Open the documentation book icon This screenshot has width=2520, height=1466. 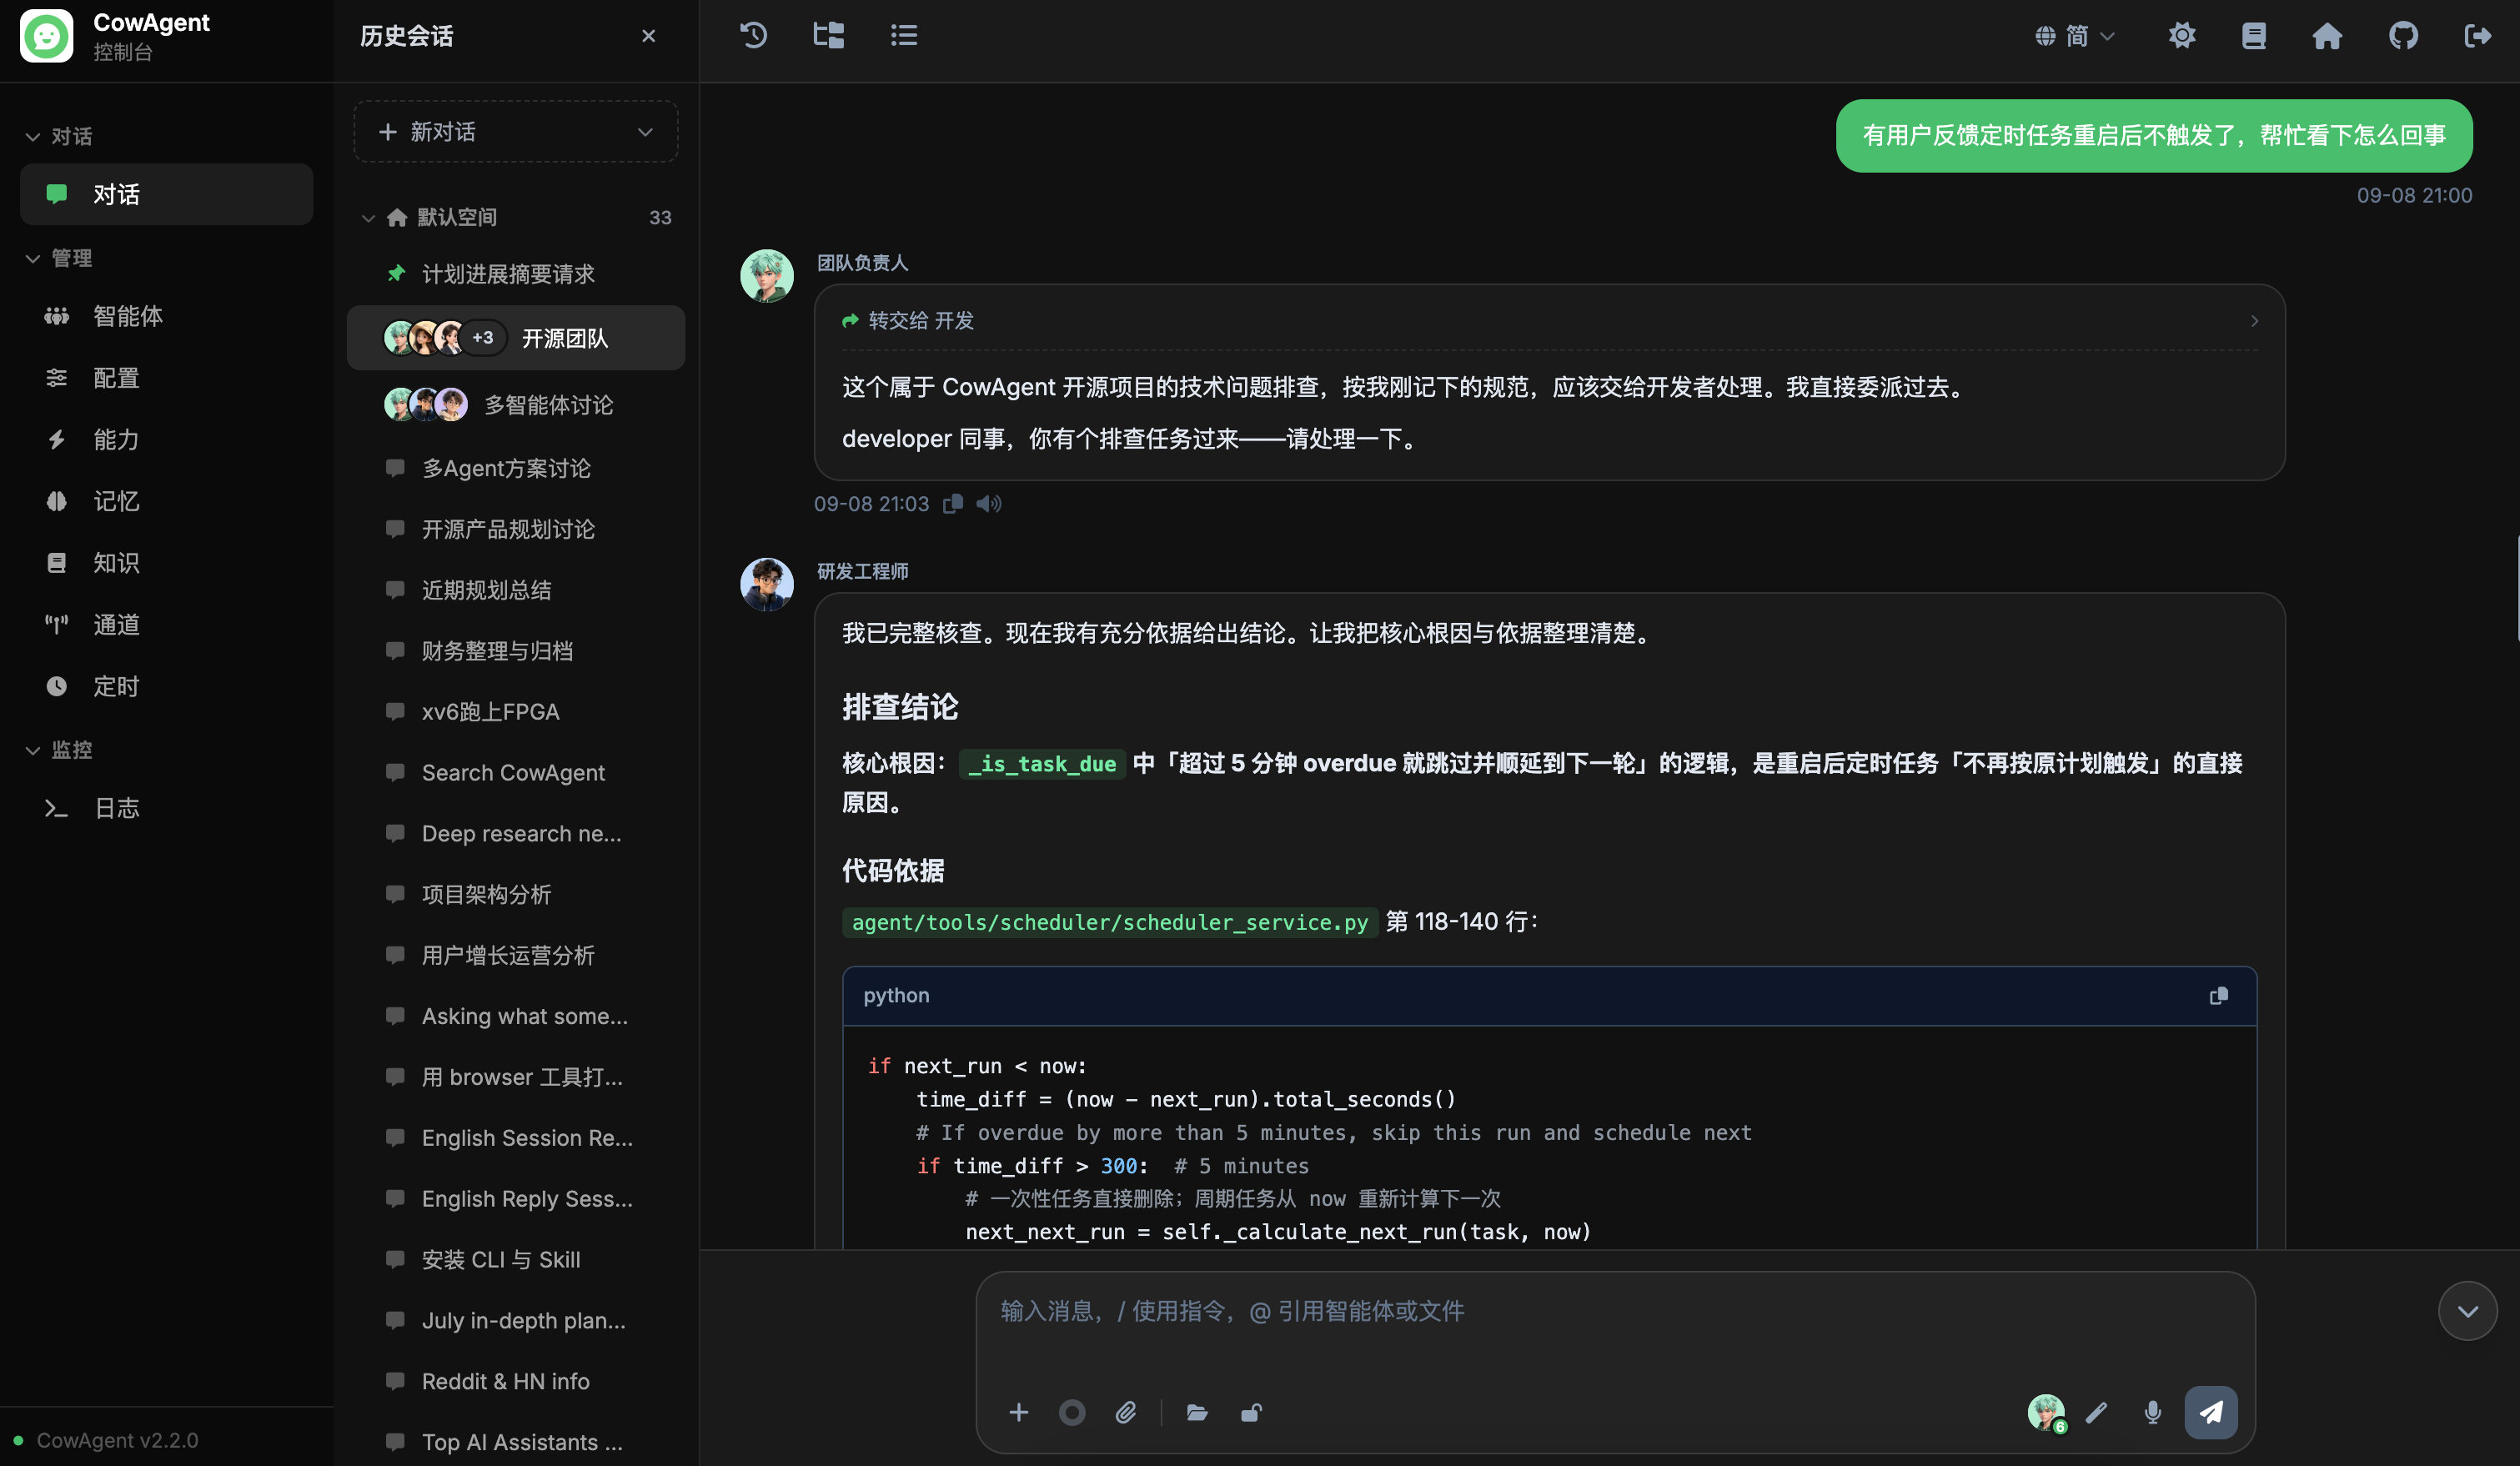(2254, 36)
